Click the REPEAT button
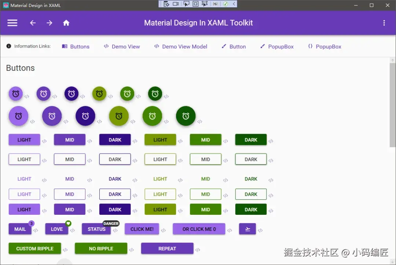The image size is (396, 265). tap(167, 249)
